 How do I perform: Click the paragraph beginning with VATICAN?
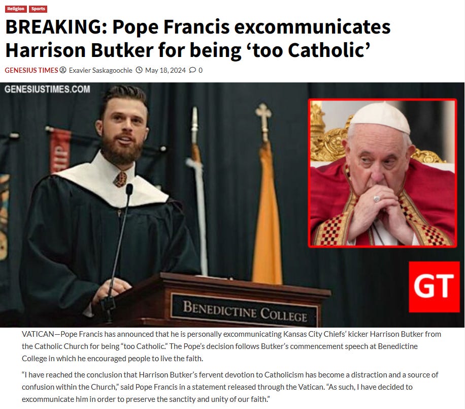(x=231, y=346)
